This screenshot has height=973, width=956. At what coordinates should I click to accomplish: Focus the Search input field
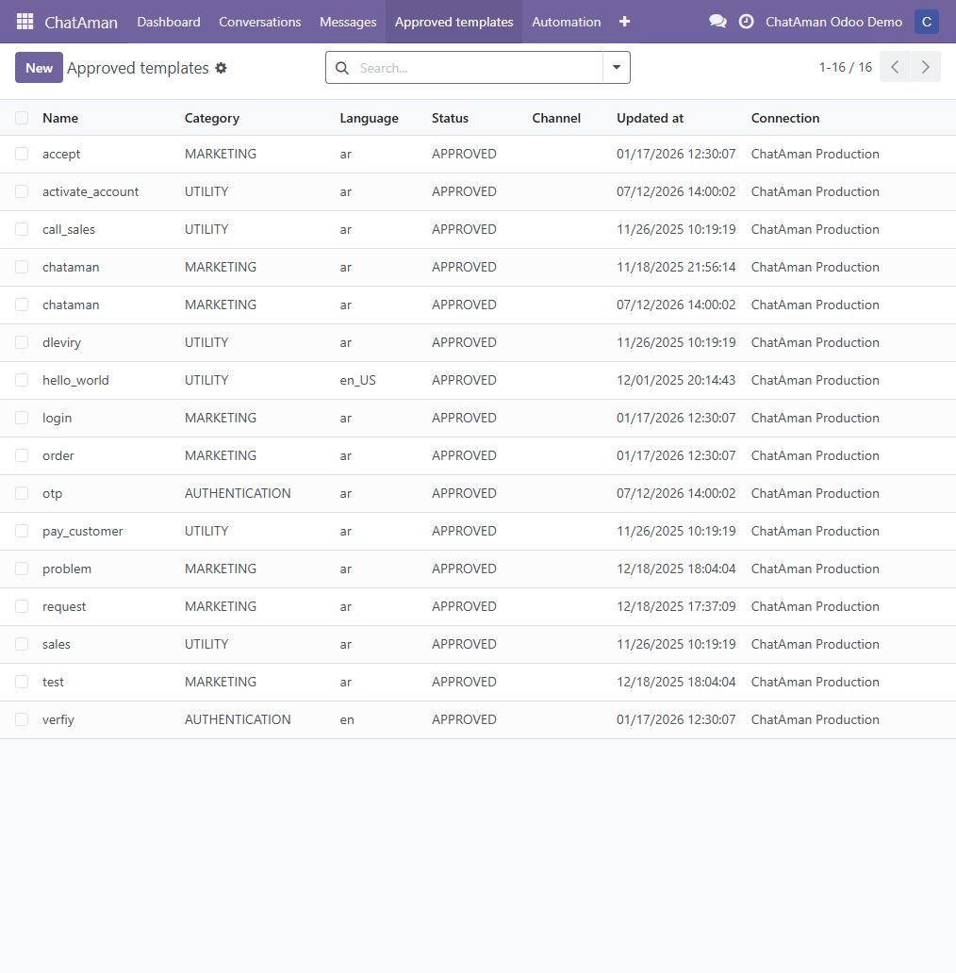pos(478,68)
